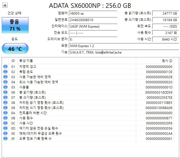180x158 pixels.
Task: Select the interface field UASP (NVM Express)
Action: click(93, 27)
